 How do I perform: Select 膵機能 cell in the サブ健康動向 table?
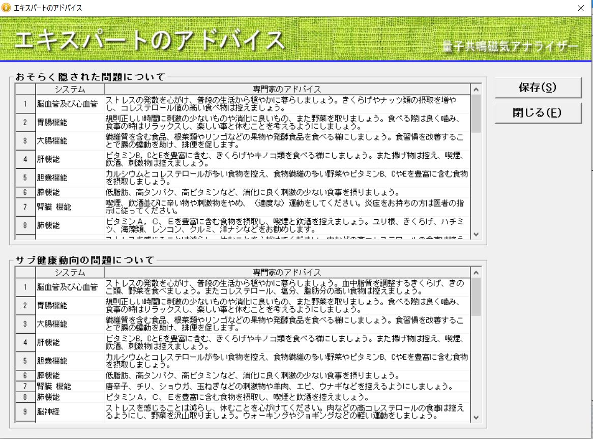point(70,375)
